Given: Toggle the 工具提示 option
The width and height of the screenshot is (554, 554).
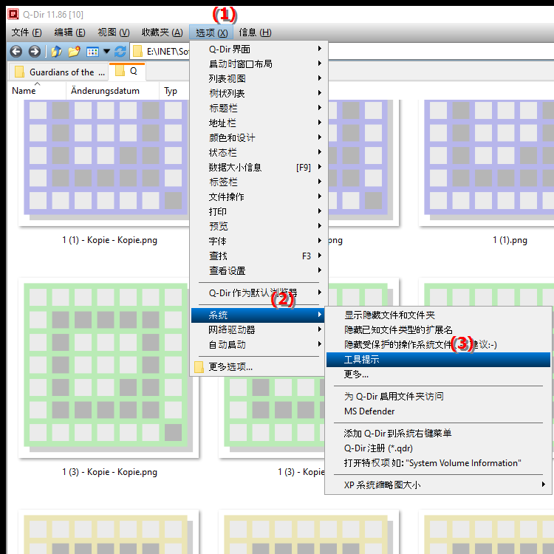Looking at the screenshot, I should click(x=438, y=359).
